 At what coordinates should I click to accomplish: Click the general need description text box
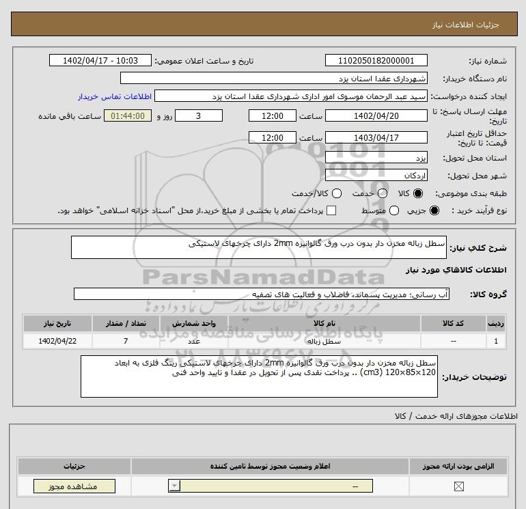coord(259,247)
